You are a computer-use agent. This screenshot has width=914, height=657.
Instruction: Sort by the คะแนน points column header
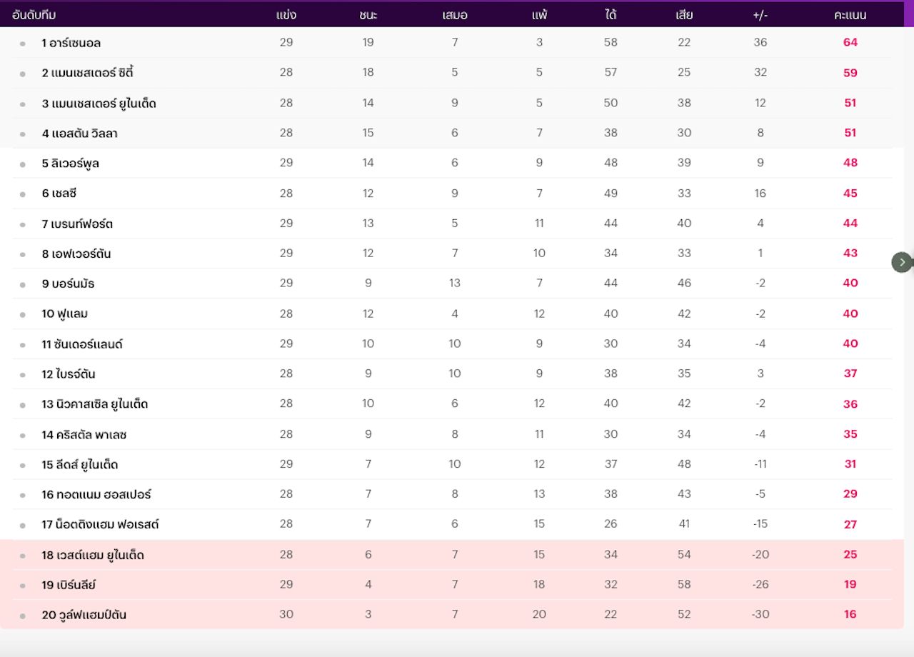(850, 15)
